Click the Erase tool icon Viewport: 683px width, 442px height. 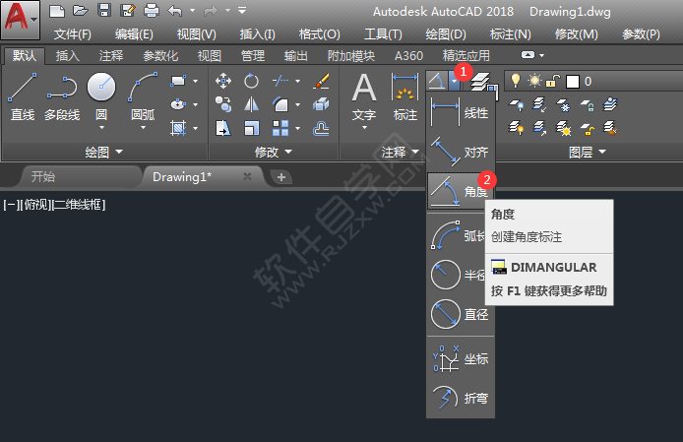pos(321,81)
